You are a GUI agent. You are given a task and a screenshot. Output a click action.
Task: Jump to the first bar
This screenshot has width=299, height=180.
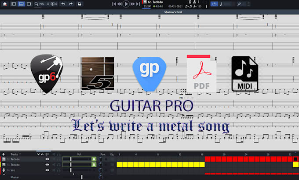click(x=114, y=4)
